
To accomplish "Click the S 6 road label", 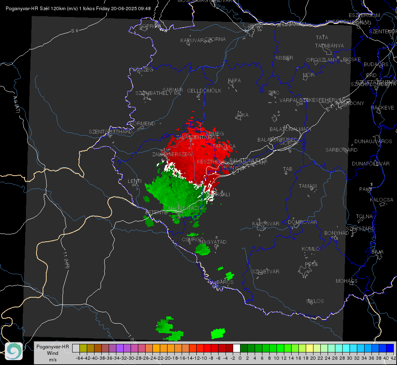I will pos(75,31).
